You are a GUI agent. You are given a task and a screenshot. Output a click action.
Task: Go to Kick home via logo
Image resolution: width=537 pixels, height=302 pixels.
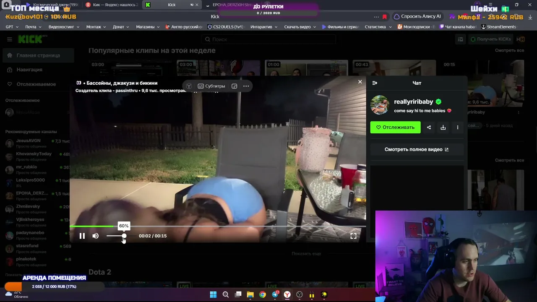[30, 39]
